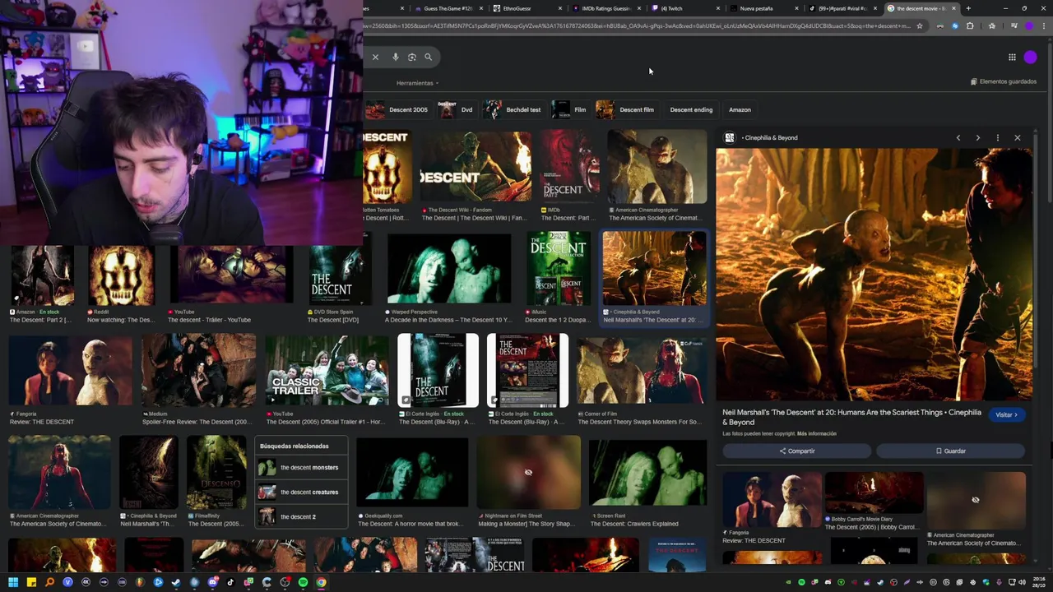
Task: Select the Descent ending filter chip
Action: (x=691, y=109)
